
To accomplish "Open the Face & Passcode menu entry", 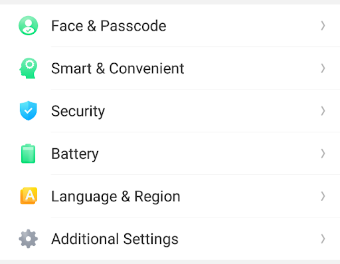I will 170,25.
